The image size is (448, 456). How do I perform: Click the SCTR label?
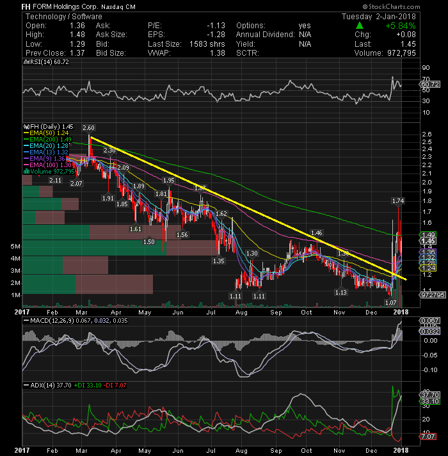click(x=247, y=53)
